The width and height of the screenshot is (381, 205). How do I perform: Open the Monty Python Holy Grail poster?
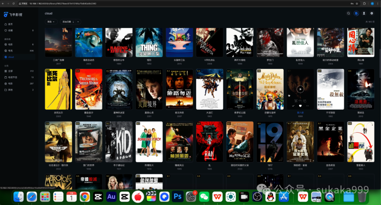(270, 89)
